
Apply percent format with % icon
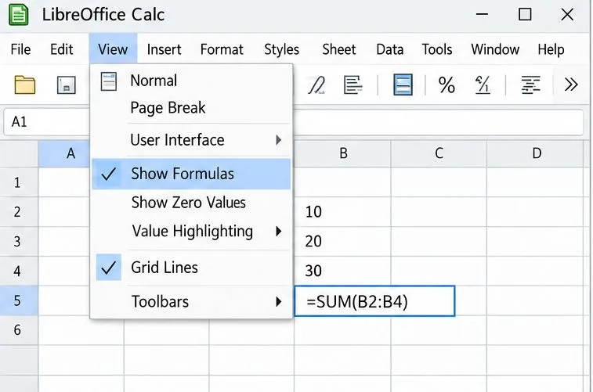447,85
